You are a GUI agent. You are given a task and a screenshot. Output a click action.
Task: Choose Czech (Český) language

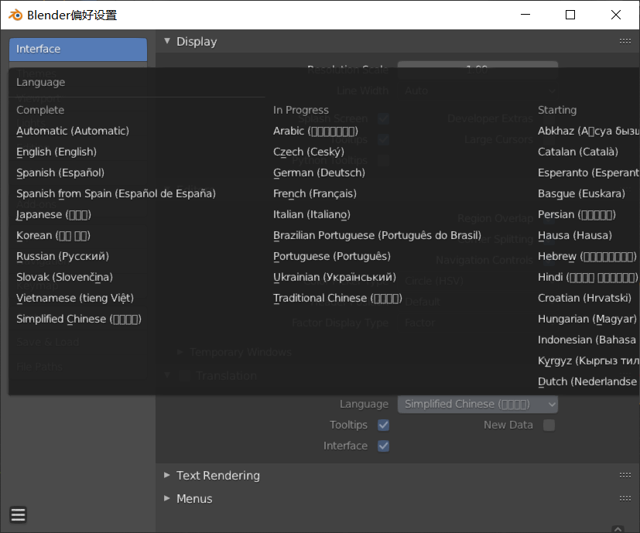309,152
